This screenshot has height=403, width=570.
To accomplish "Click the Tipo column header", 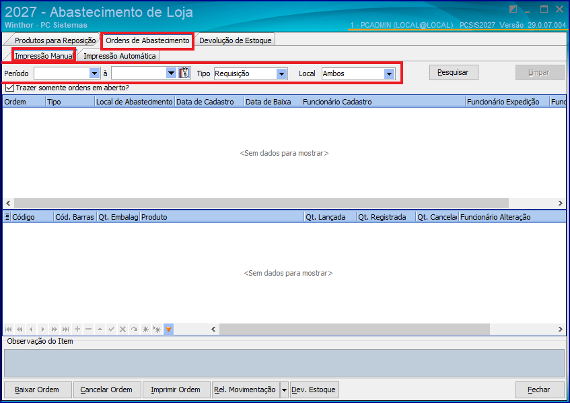I will click(x=70, y=102).
